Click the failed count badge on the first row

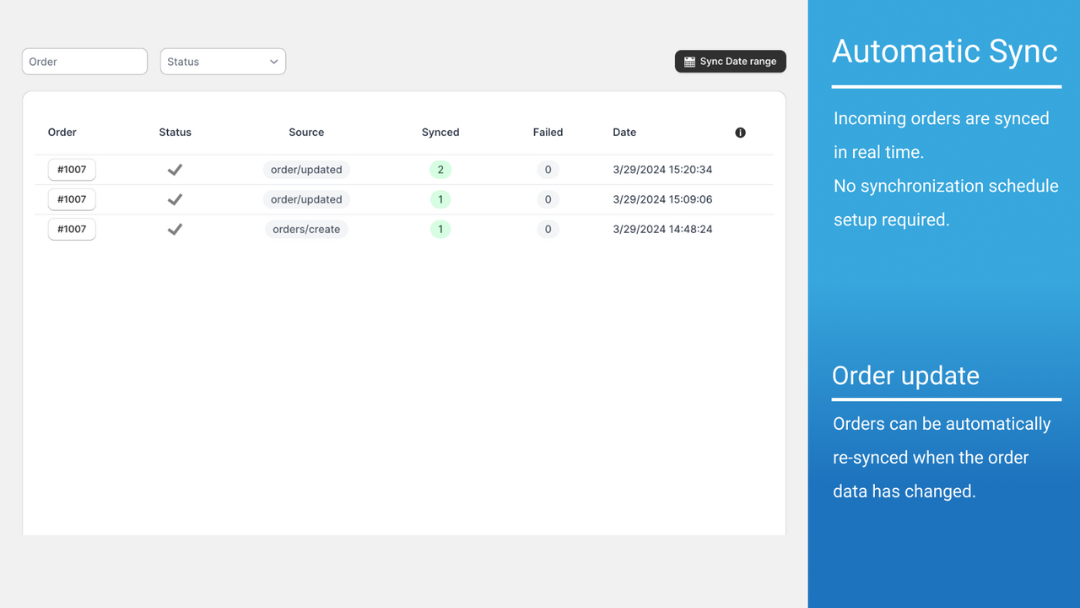tap(548, 169)
